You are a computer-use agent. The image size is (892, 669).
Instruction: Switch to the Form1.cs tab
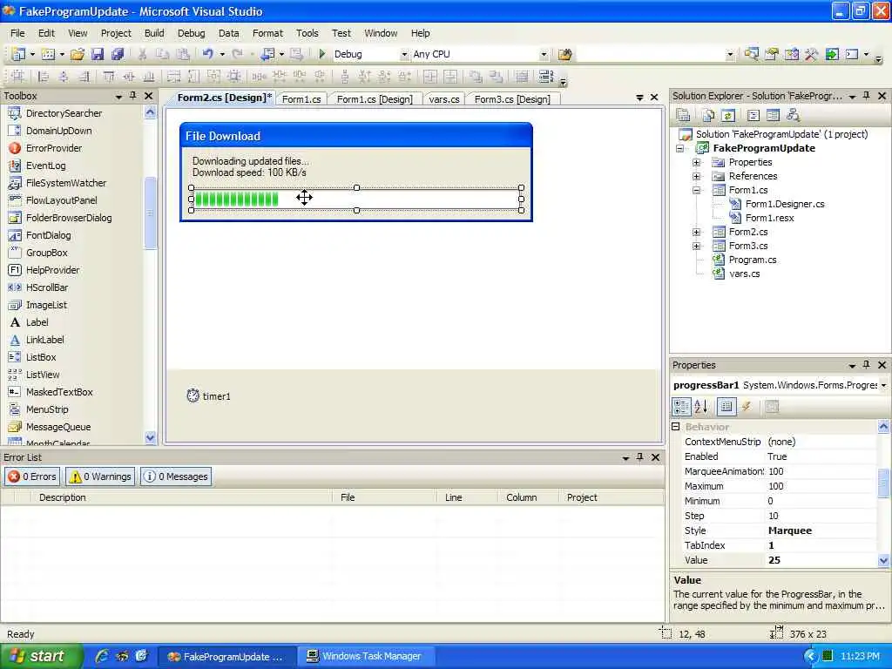(x=301, y=99)
